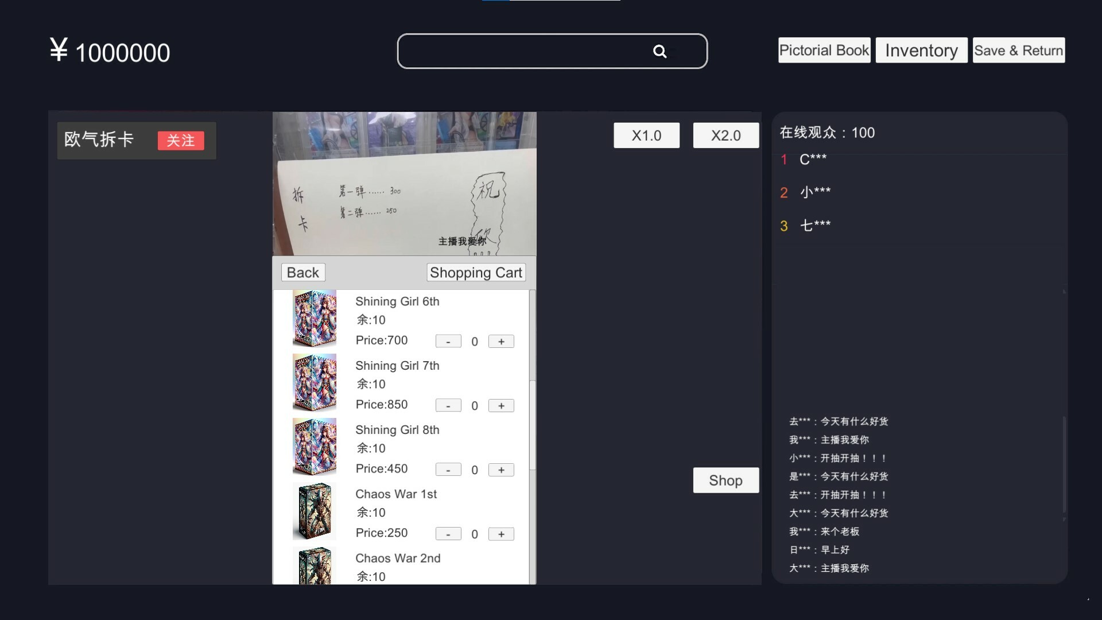Expand Chaos War 1st product entry

(397, 494)
